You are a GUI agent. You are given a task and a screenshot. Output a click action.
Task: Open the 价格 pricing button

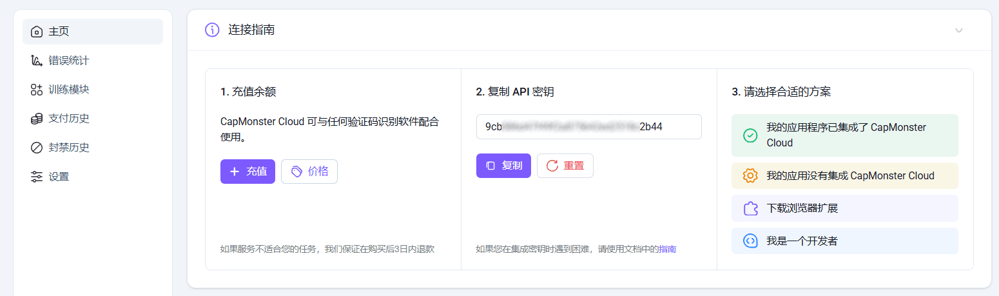pos(309,172)
